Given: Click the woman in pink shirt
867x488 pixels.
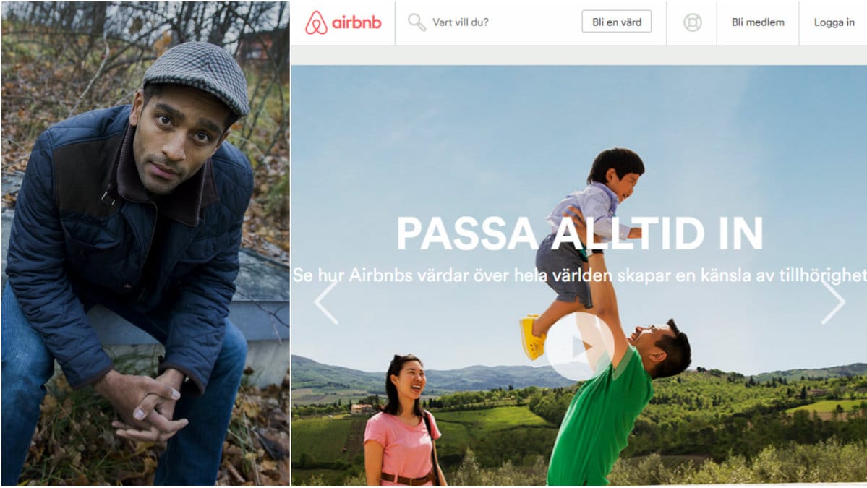Looking at the screenshot, I should pos(402,421).
